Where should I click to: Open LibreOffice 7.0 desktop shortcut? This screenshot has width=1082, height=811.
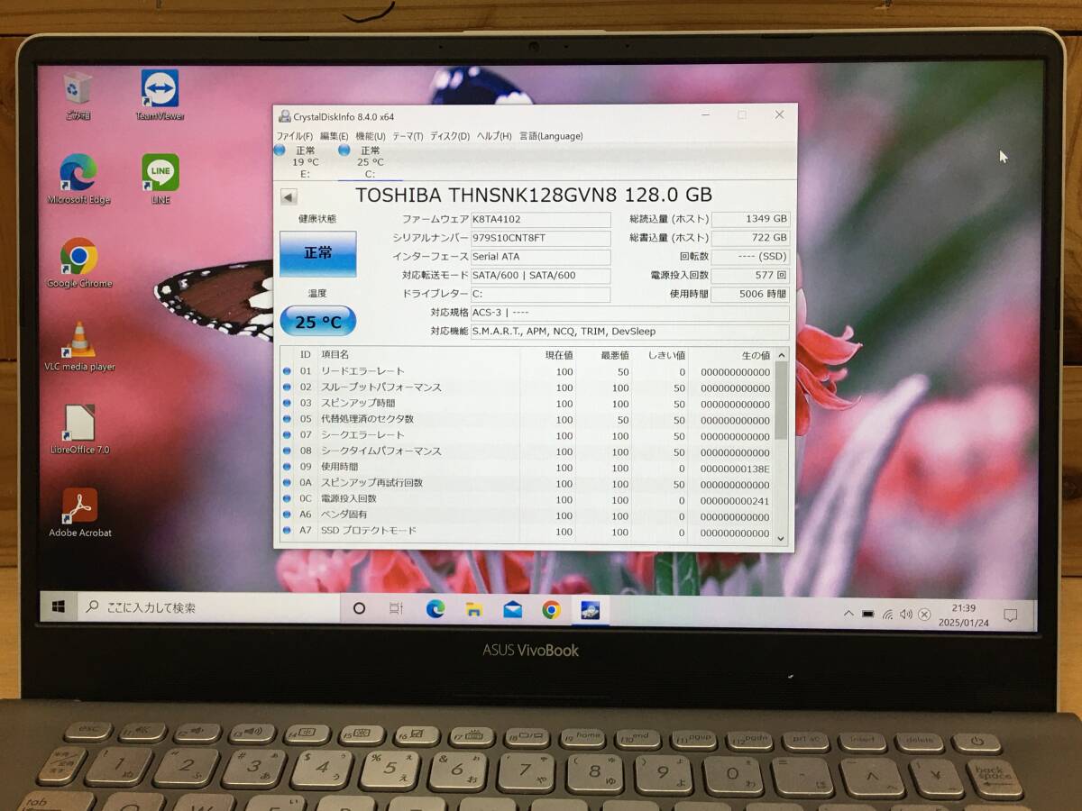point(79,430)
